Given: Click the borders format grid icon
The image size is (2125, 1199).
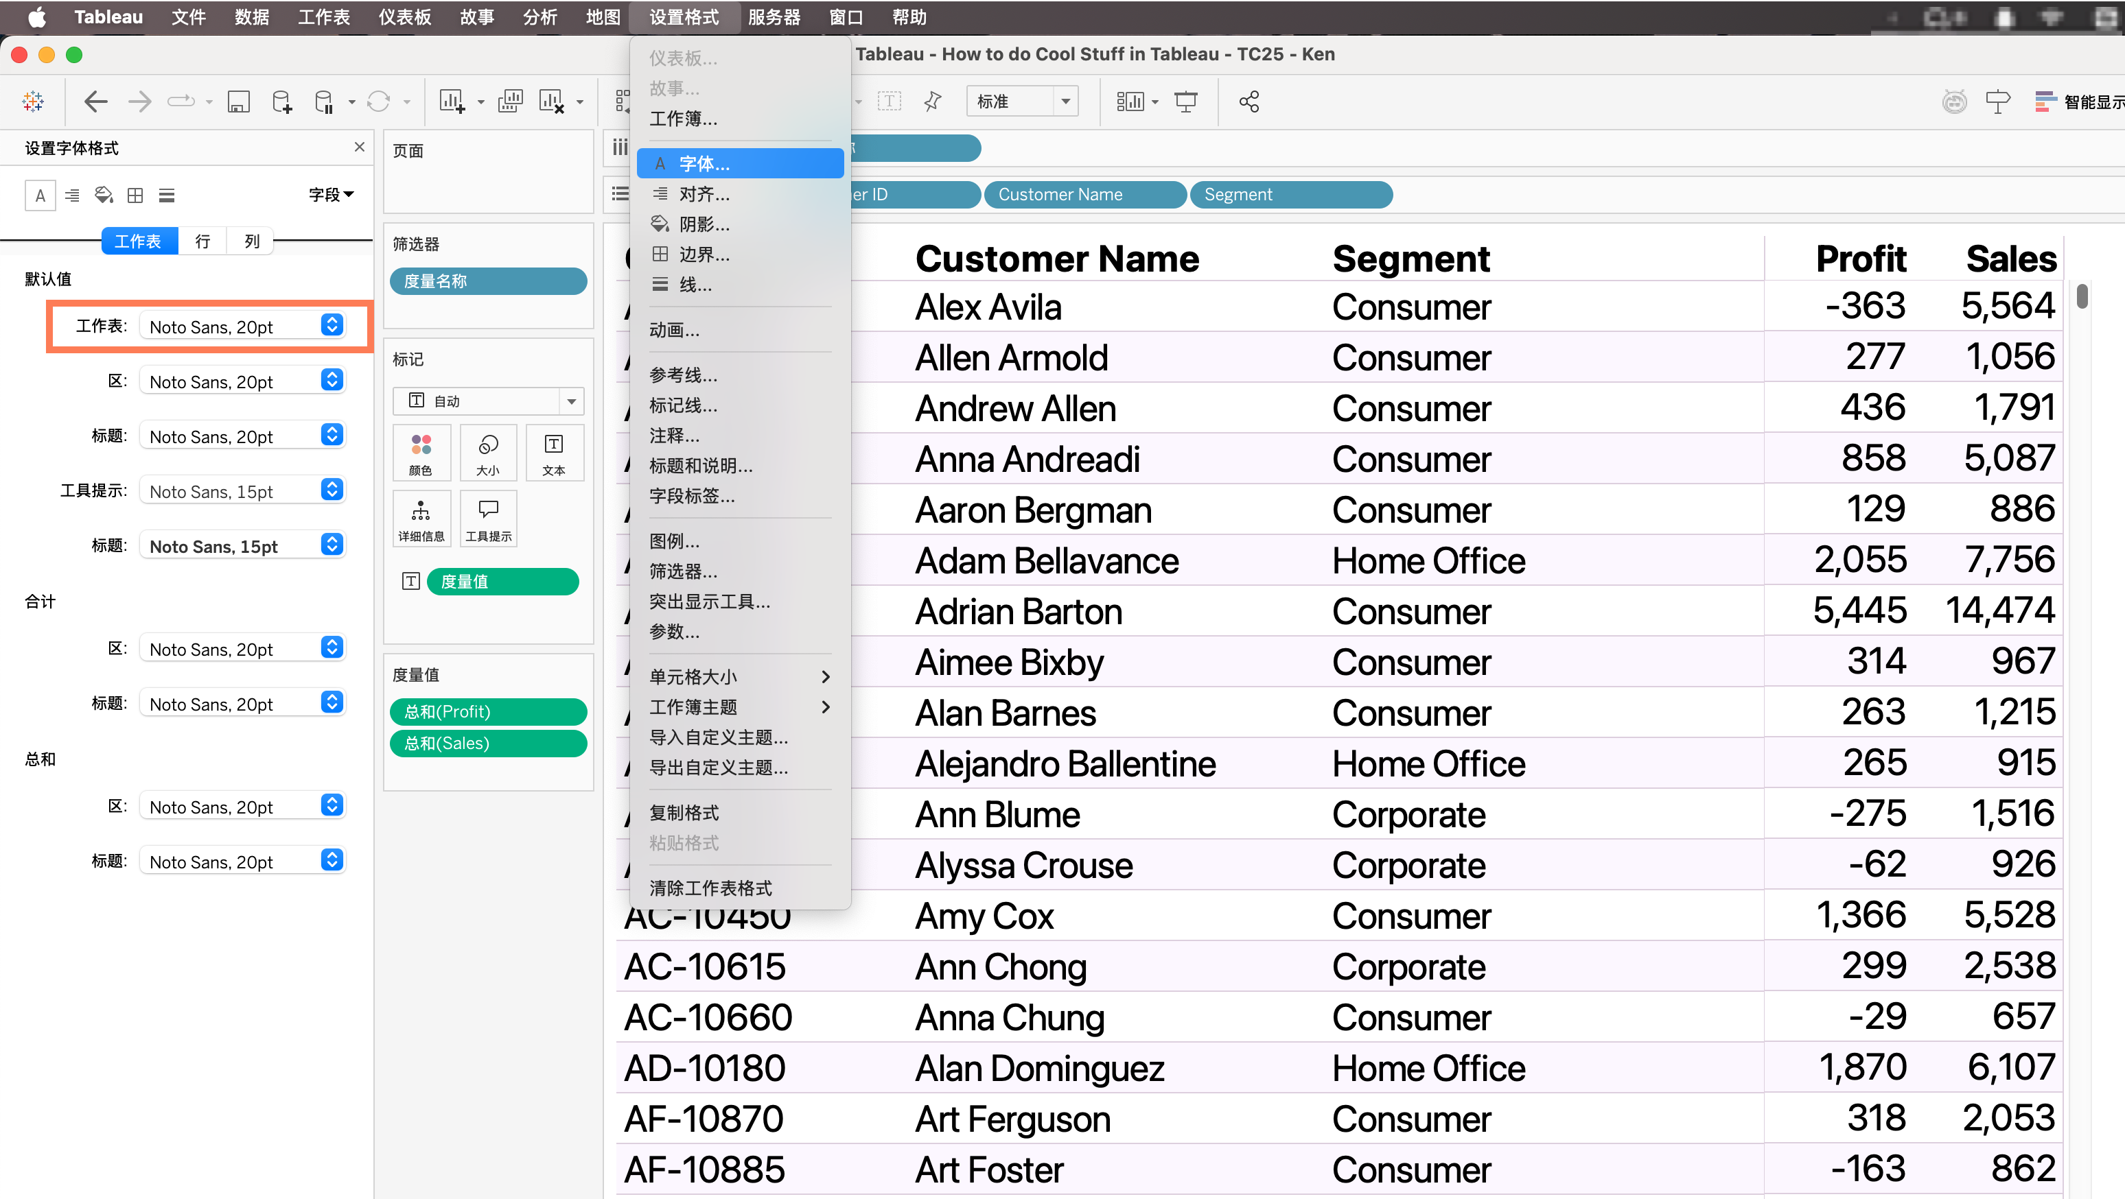Looking at the screenshot, I should 135,195.
